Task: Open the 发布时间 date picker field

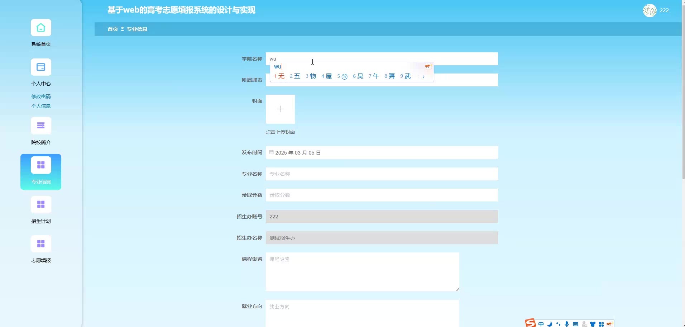Action: [x=382, y=152]
